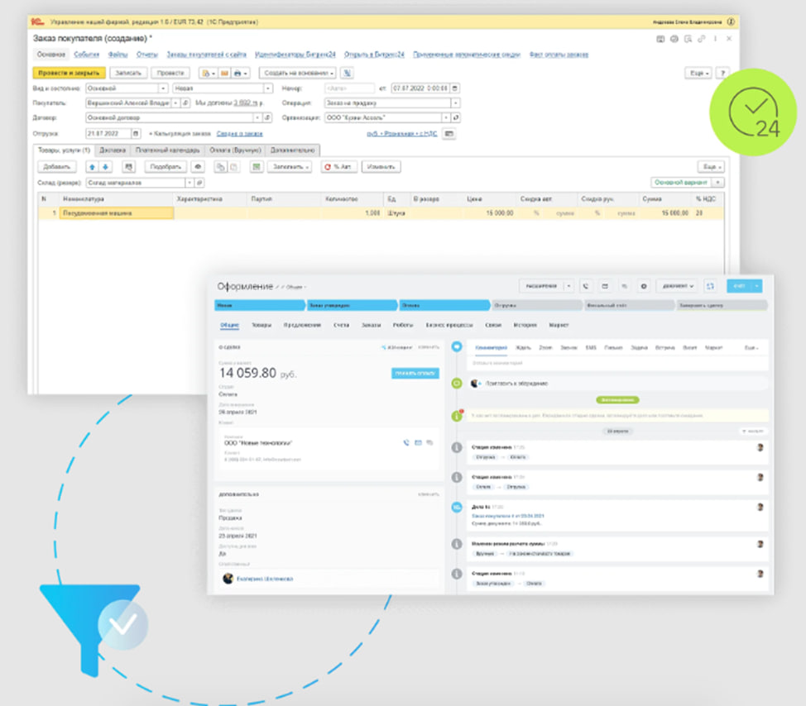Expand the Создать на основании dropdown

coord(298,73)
